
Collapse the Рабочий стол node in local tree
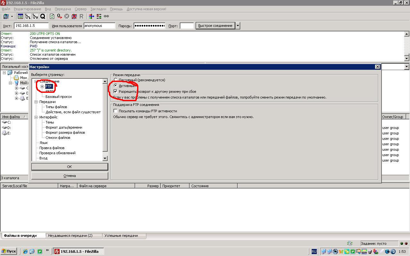[x=4, y=73]
